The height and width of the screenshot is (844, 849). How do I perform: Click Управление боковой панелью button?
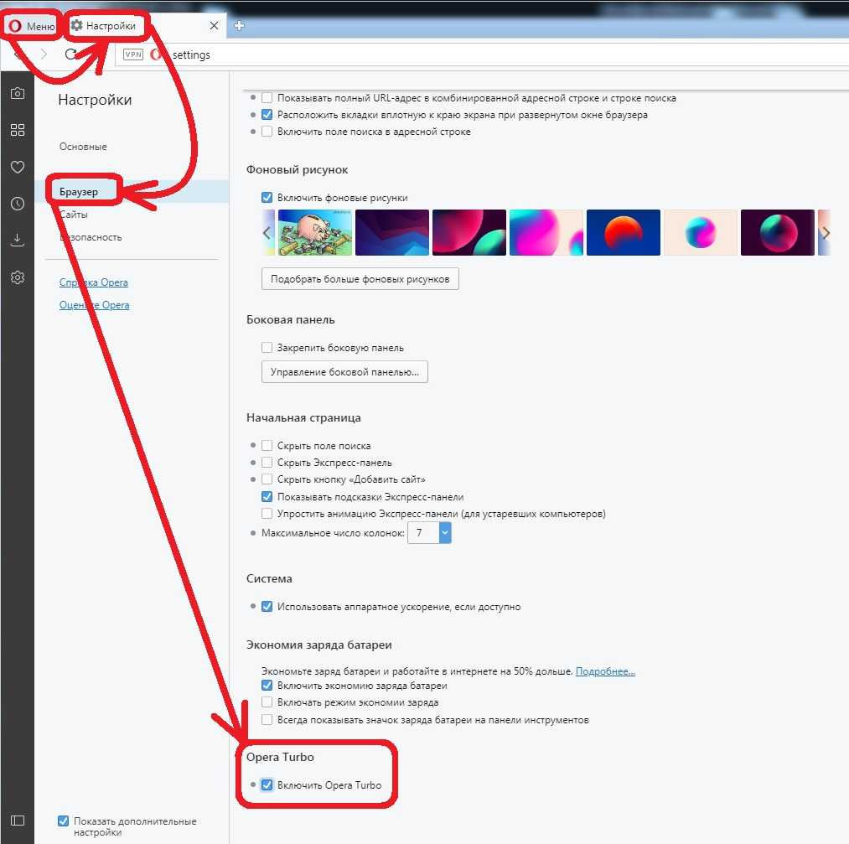click(344, 372)
